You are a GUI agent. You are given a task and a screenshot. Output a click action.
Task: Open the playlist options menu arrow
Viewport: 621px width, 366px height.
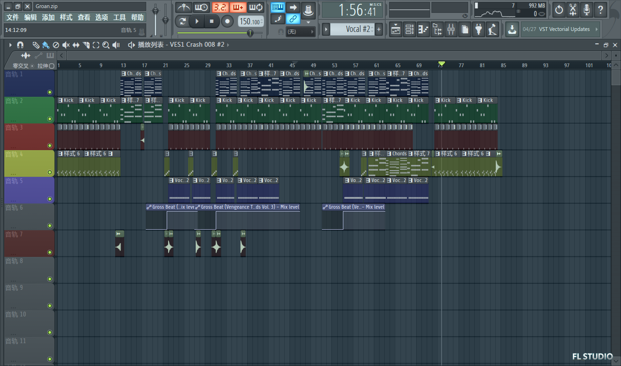pyautogui.click(x=10, y=45)
